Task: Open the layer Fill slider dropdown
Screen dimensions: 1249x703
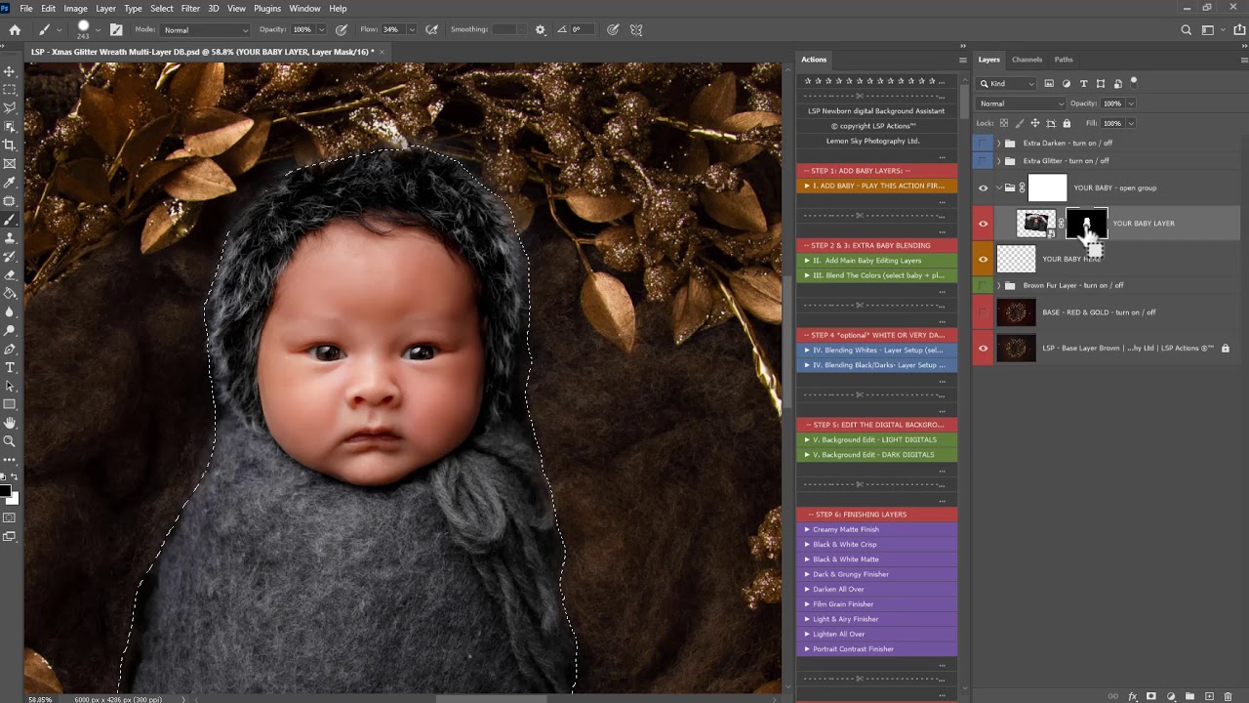Action: (x=1131, y=123)
